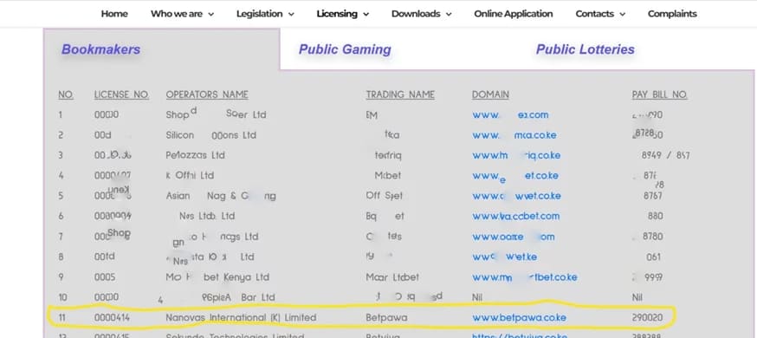Click the OPERATORS NAME column header
Screen dimensions: 757x338
click(207, 94)
